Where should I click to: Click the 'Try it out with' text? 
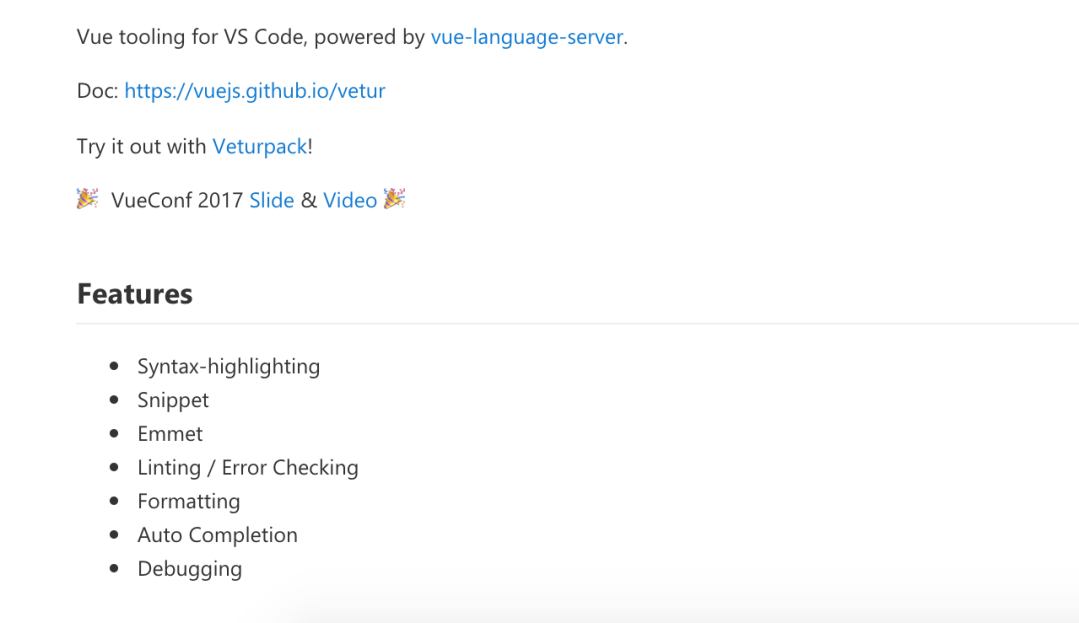(x=142, y=147)
